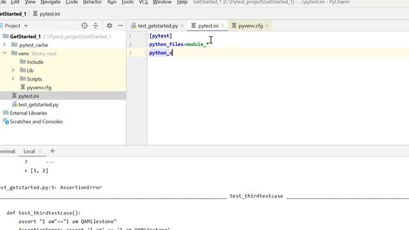
Task: Open the VCS menu
Action: [143, 2]
